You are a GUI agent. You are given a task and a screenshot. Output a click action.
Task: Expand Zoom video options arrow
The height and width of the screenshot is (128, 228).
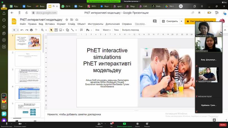26,124
